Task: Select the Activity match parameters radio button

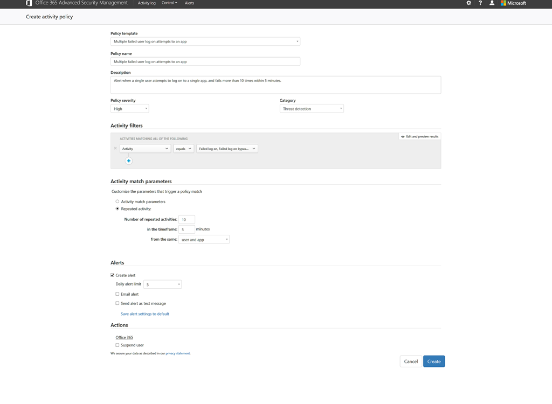Action: (118, 201)
